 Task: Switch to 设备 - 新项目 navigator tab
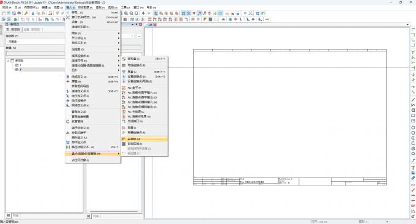[x=32, y=29]
